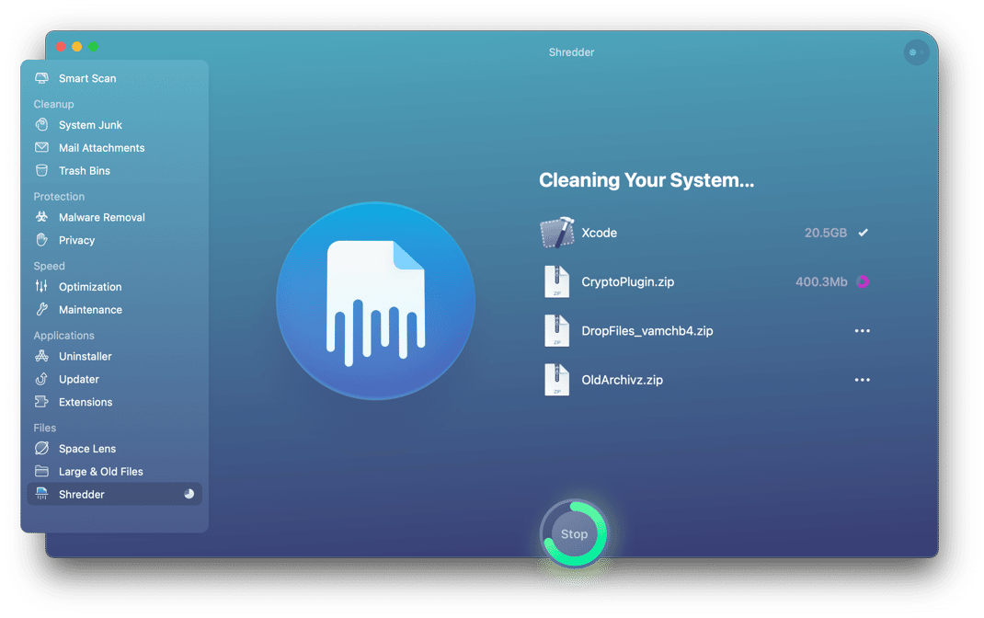Click the Cleaning Your System heading
984x618 pixels.
point(646,180)
